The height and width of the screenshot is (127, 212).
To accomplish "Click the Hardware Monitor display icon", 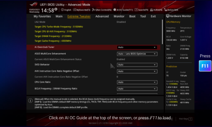I will pyautogui.click(x=168, y=16).
